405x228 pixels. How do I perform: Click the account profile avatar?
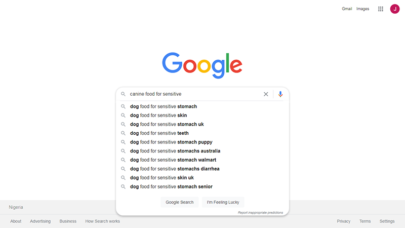(395, 9)
